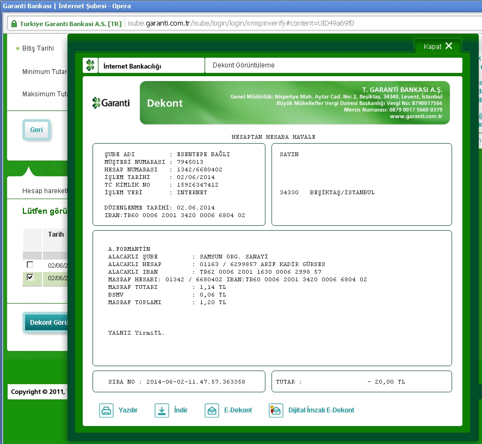This screenshot has height=444, width=482.
Task: Click the Dekont Görüntüle button behind popup
Action: pos(46,322)
